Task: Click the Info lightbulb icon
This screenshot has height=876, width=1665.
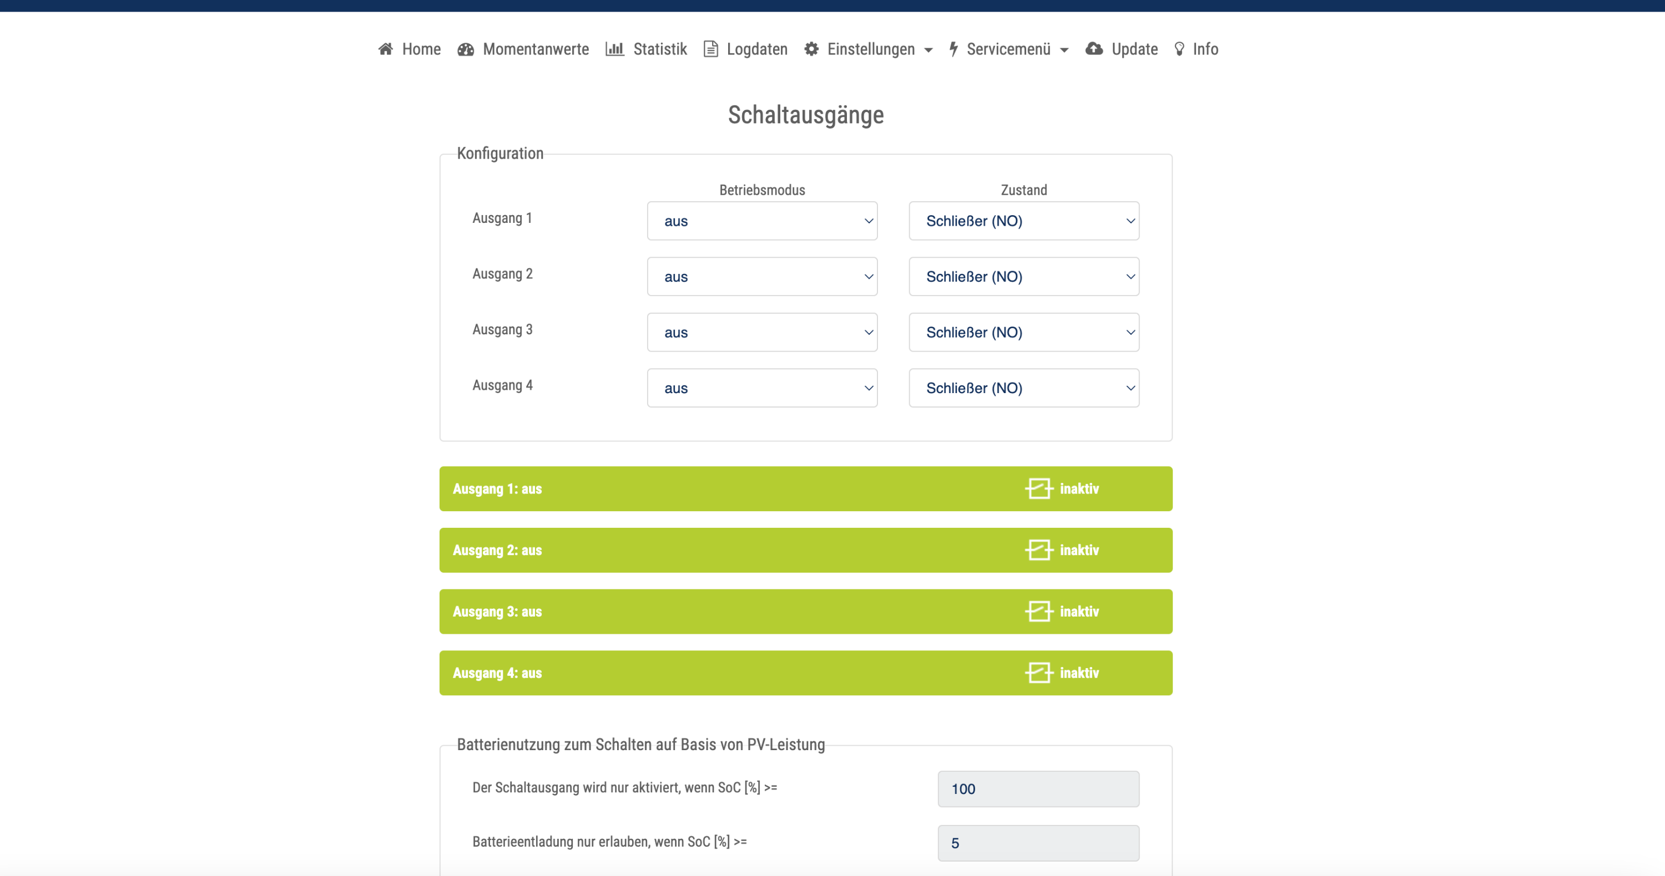Action: click(x=1179, y=49)
